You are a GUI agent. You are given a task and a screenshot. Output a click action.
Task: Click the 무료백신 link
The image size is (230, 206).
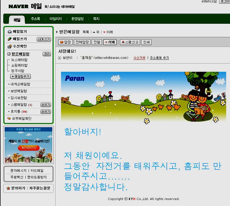tap(17, 177)
